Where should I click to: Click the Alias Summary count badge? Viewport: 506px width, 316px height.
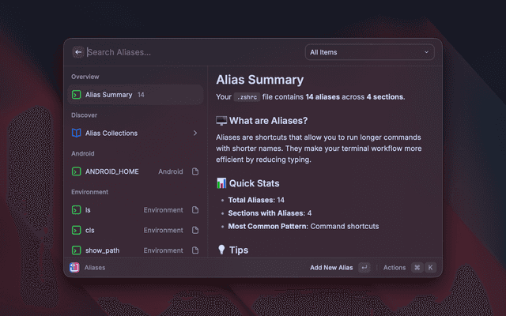pos(141,95)
